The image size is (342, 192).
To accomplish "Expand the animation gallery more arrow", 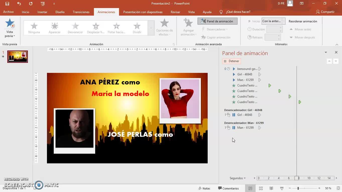I will click(x=151, y=28).
